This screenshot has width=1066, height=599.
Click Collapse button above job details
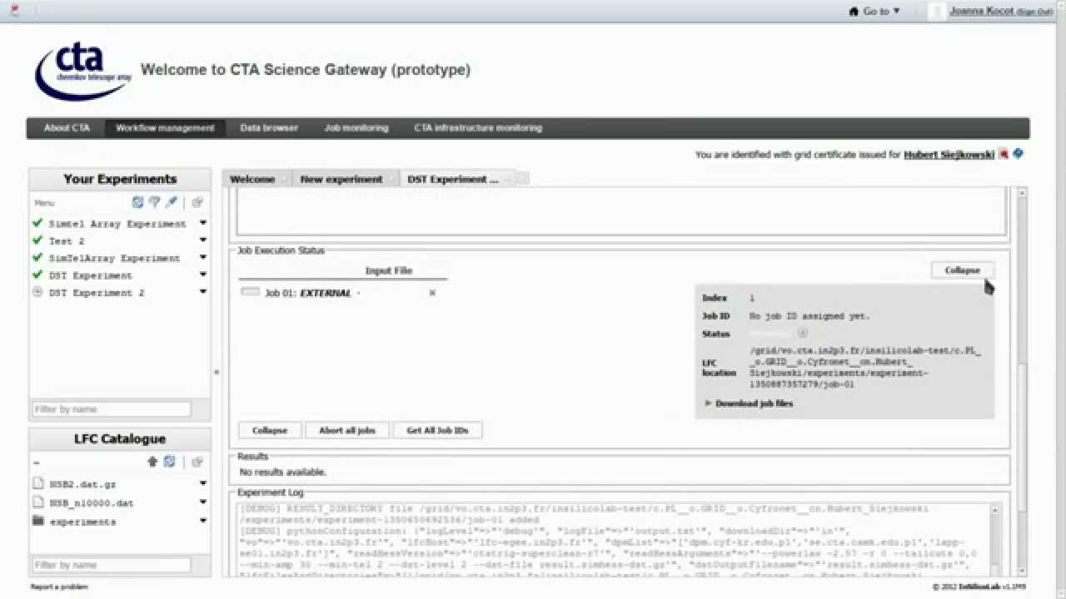coord(962,270)
